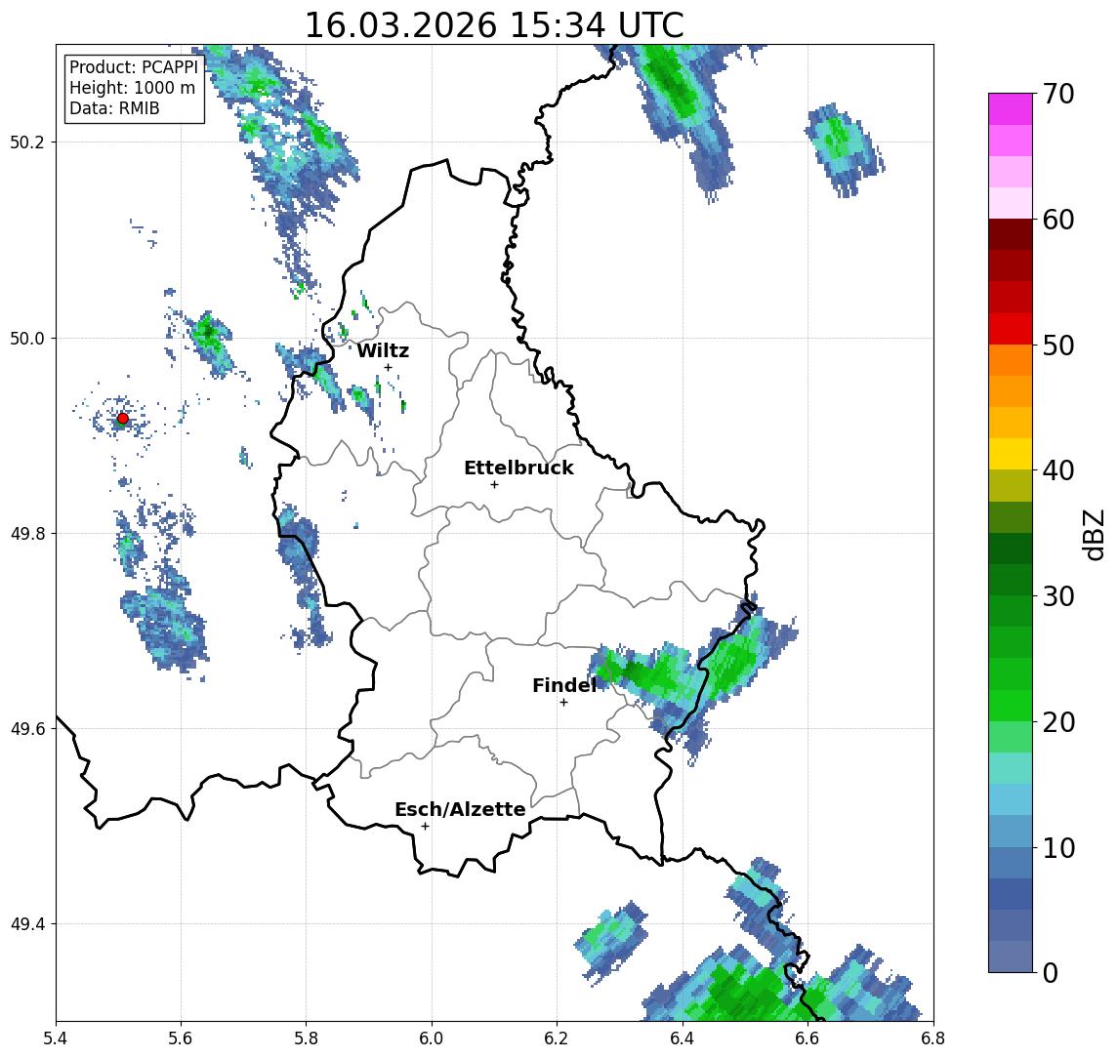
Task: Click the yellow band at 40 dBZ
Action: point(1011,454)
